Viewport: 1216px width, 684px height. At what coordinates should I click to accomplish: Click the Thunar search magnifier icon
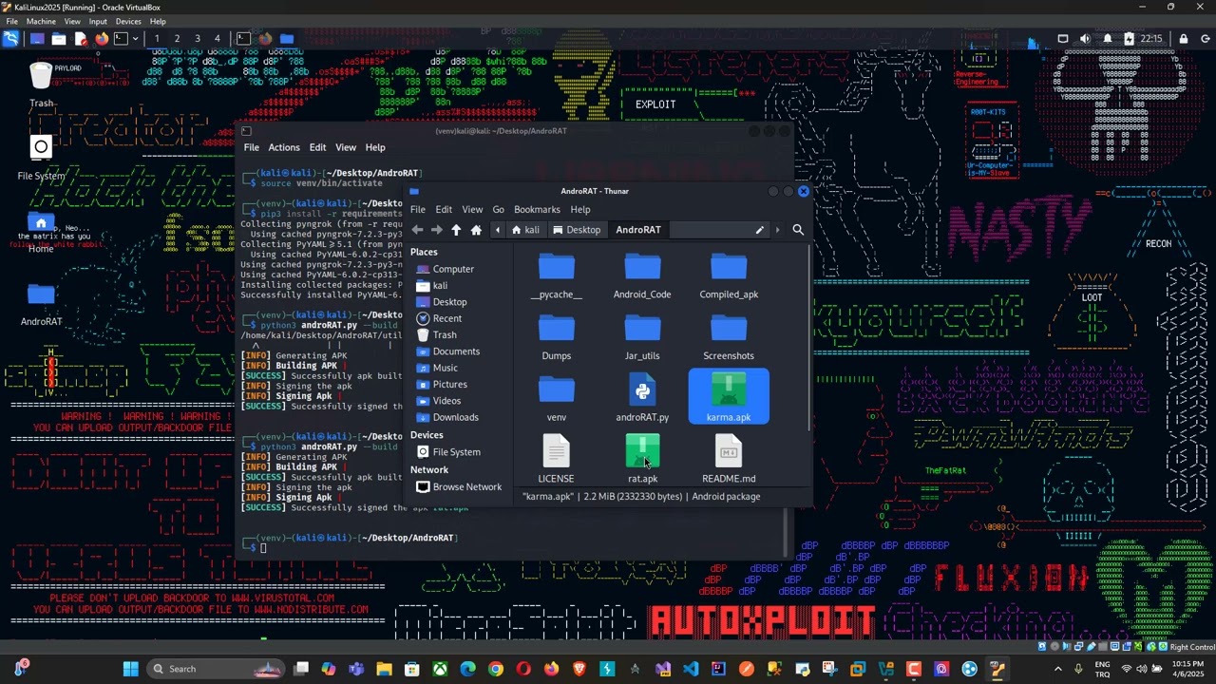[x=798, y=230]
